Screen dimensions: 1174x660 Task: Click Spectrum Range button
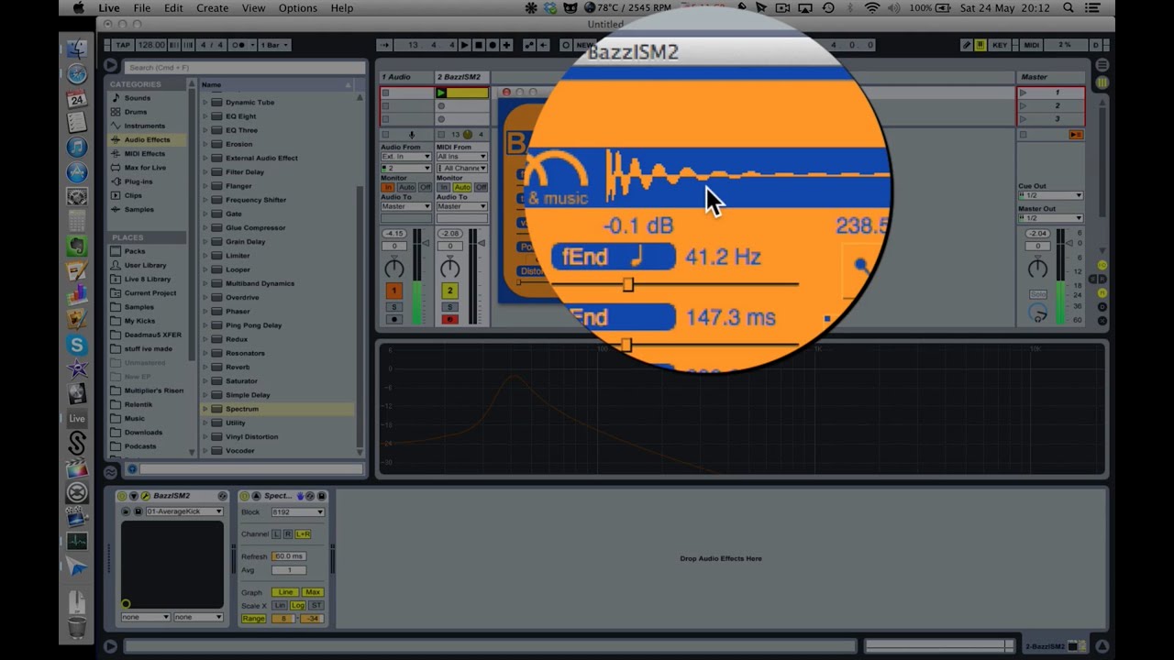click(x=253, y=619)
